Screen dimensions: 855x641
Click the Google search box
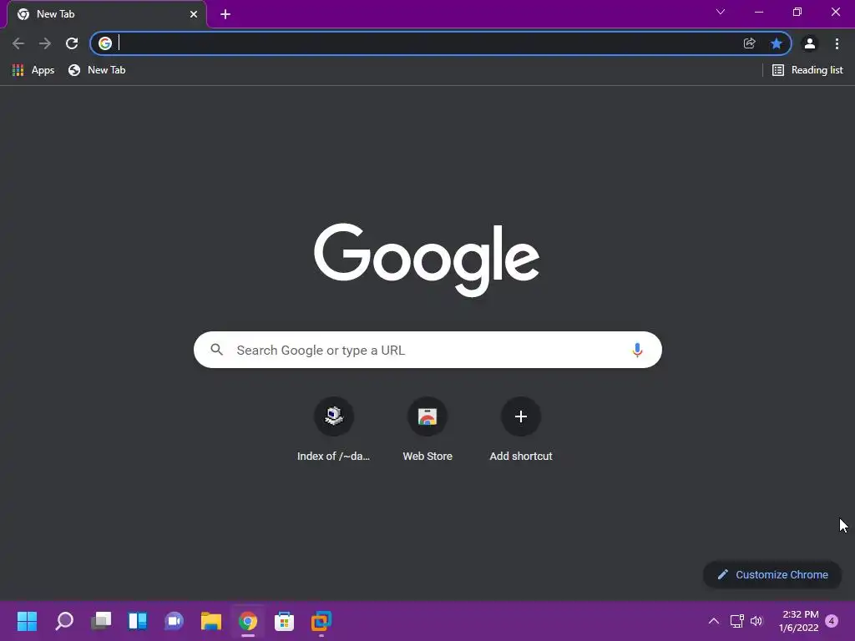coord(427,350)
